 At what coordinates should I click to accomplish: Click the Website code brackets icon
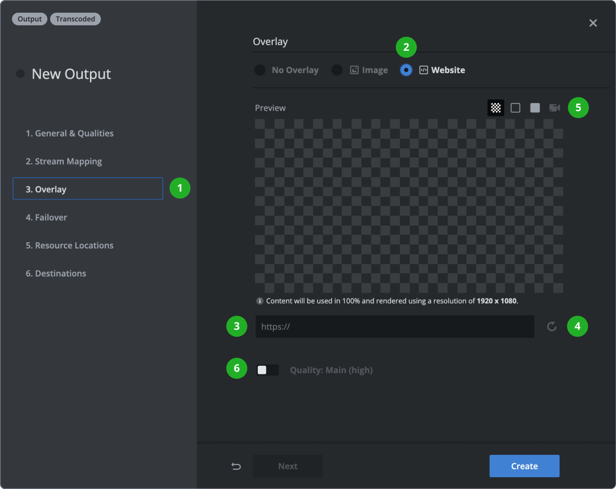click(423, 70)
